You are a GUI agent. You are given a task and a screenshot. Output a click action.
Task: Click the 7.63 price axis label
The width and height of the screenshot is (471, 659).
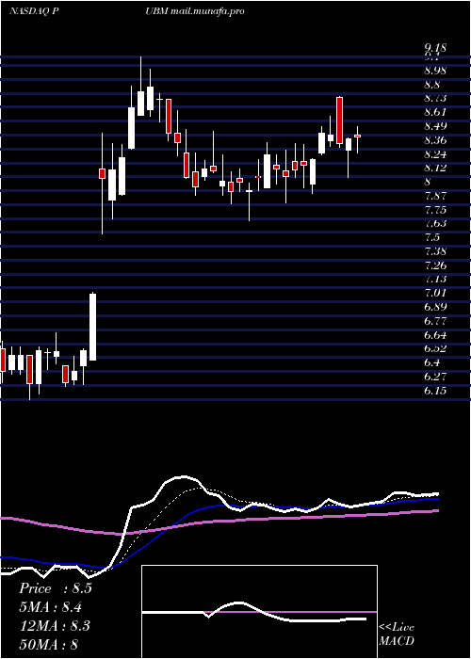tap(435, 224)
